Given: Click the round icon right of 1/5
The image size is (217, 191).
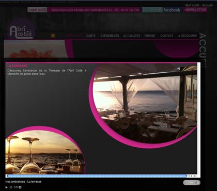Looking at the screenshot, I should (20, 187).
